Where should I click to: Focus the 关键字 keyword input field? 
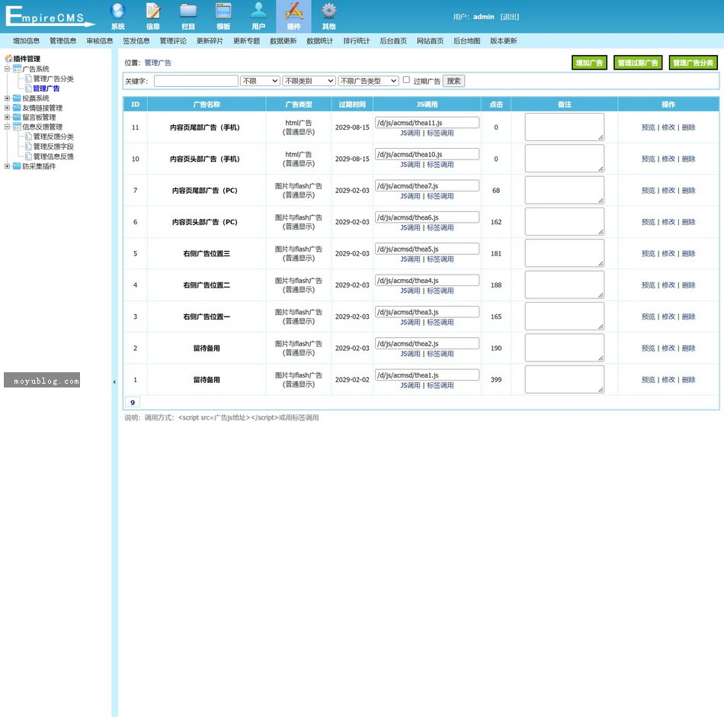point(196,81)
